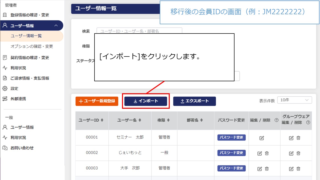Open オプションの確認・変更 submenu item
Viewport: 320px width, 180px height.
pyautogui.click(x=32, y=46)
